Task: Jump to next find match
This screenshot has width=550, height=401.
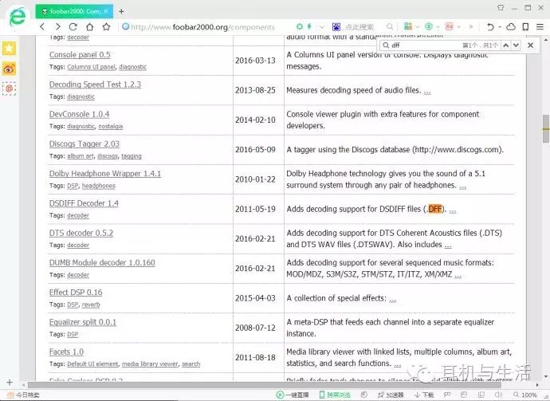Action: pos(516,45)
